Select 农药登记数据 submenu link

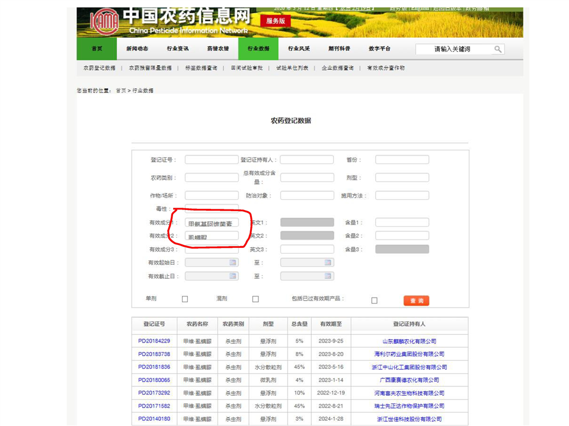[x=100, y=67]
